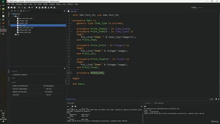Image resolution: width=220 pixels, height=124 pixels.
Task: Open the Default build mode dropdown
Action: click(x=194, y=8)
